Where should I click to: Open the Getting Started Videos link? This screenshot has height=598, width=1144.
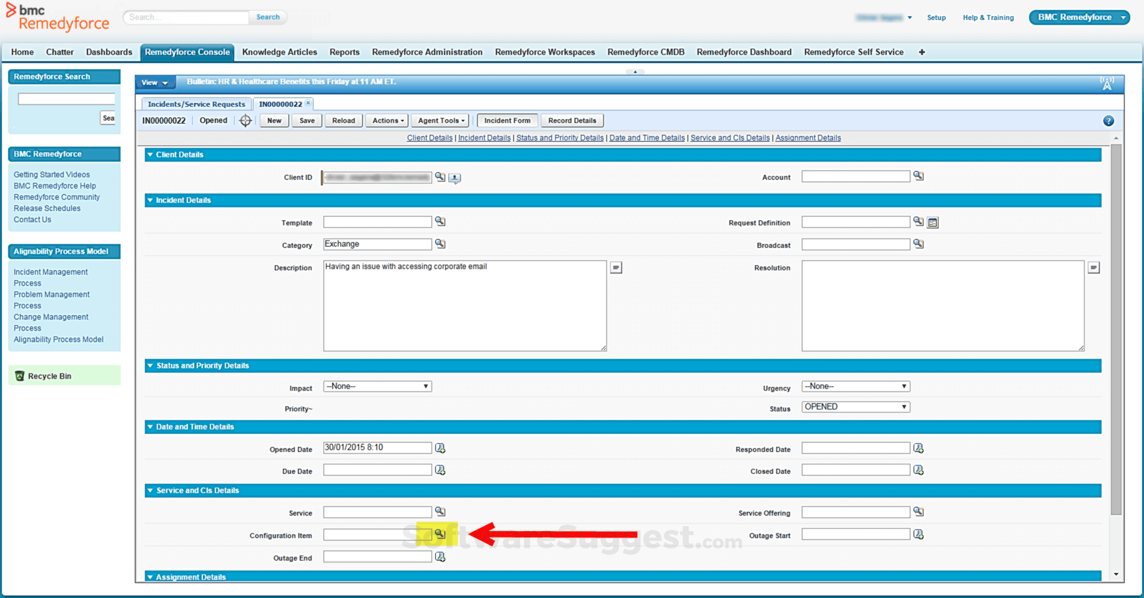click(52, 175)
